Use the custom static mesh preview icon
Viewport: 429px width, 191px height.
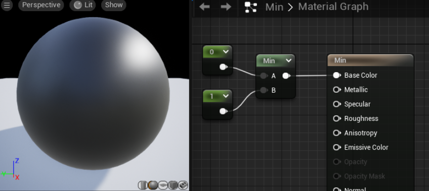tap(183, 185)
